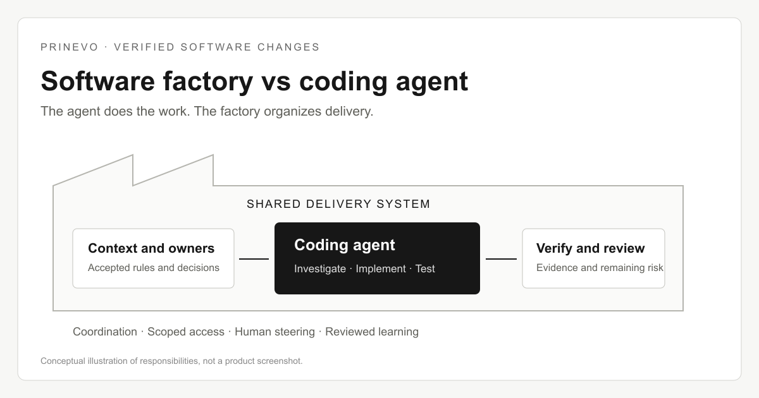Image resolution: width=759 pixels, height=398 pixels.
Task: Click the 'Verify and review' card
Action: tap(593, 258)
